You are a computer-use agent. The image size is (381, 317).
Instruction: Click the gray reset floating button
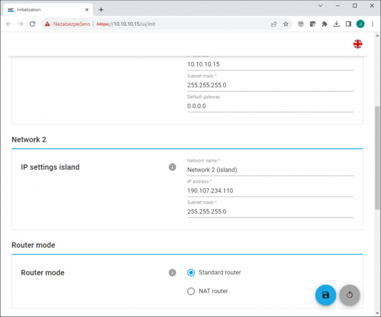pyautogui.click(x=349, y=295)
